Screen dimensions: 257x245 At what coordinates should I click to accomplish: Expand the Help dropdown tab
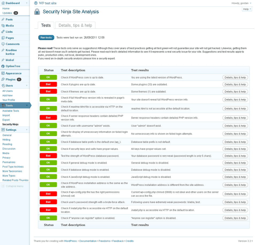click(x=247, y=9)
